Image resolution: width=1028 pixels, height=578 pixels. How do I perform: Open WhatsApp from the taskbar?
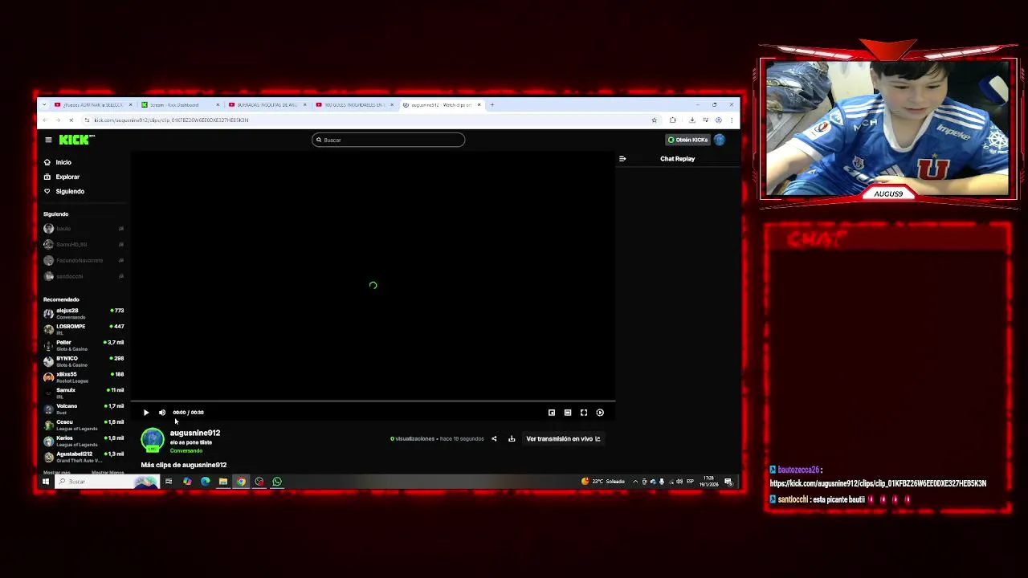pos(277,482)
